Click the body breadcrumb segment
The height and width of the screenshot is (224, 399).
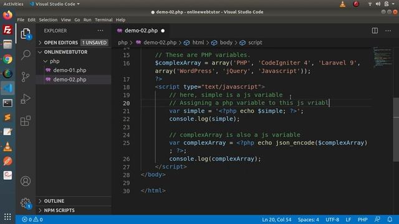[226, 43]
